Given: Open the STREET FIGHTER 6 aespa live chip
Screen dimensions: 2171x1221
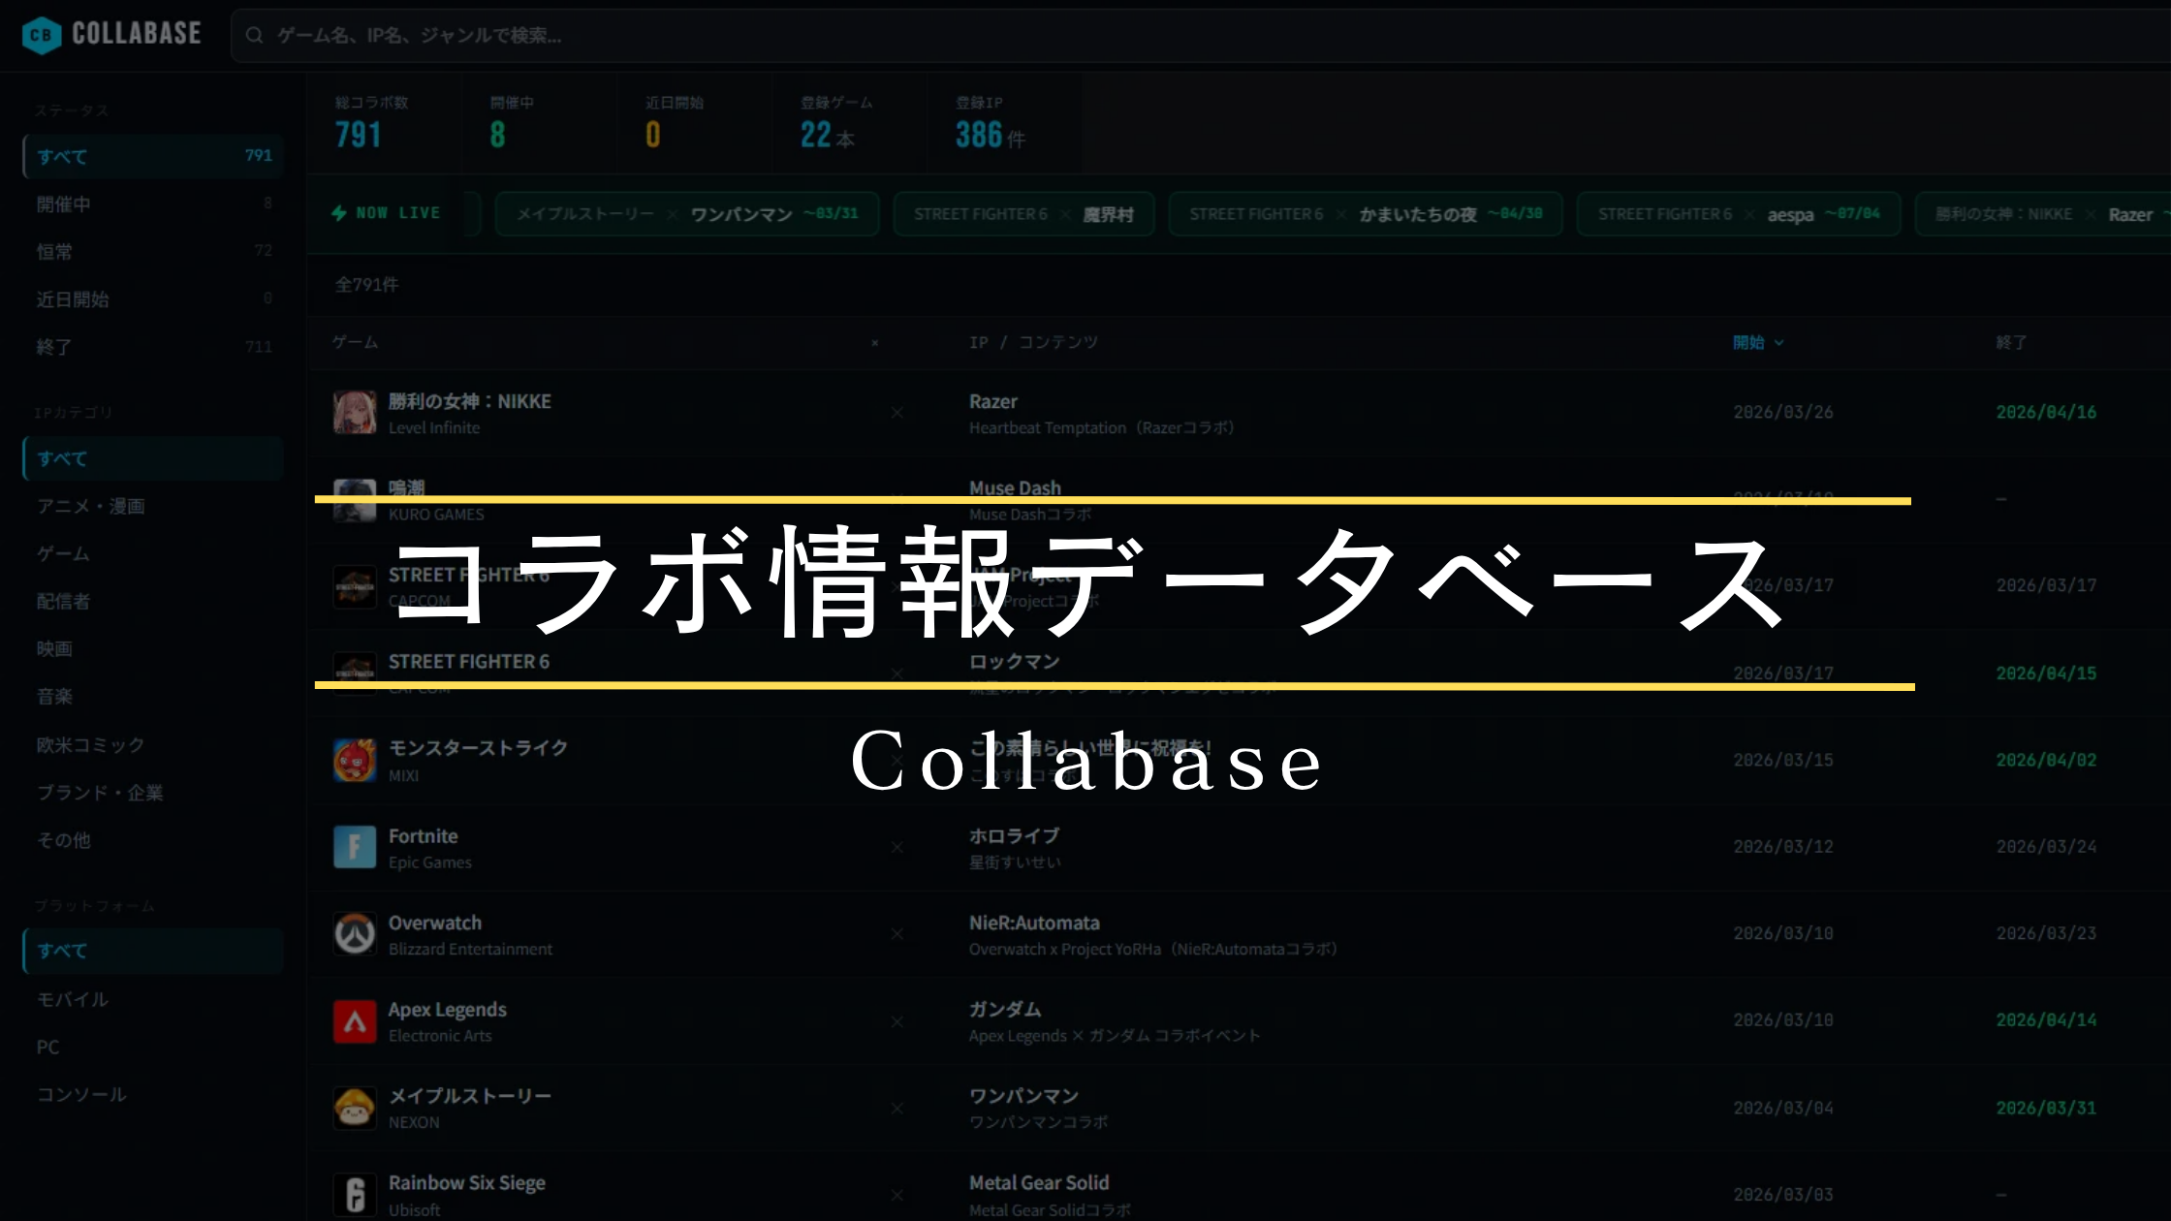Looking at the screenshot, I should click(1738, 214).
